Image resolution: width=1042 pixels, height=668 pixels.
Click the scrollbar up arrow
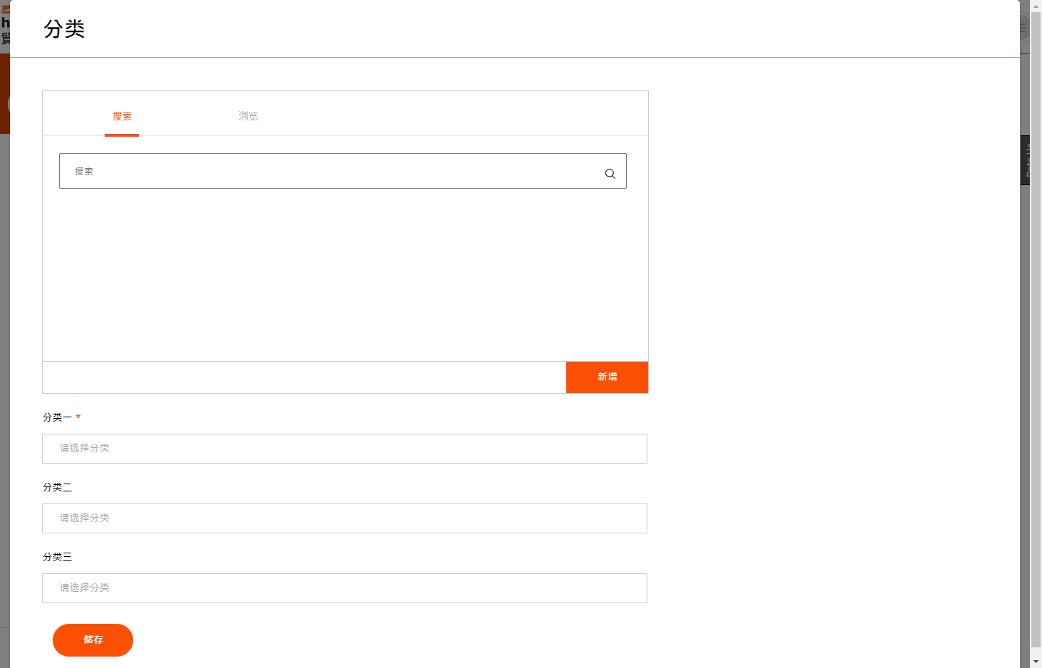[1036, 5]
